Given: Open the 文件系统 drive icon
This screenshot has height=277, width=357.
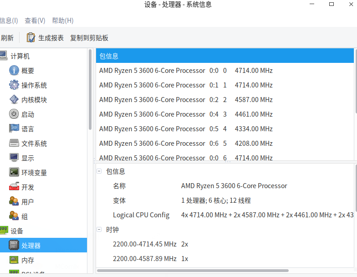Looking at the screenshot, I should [x=14, y=144].
